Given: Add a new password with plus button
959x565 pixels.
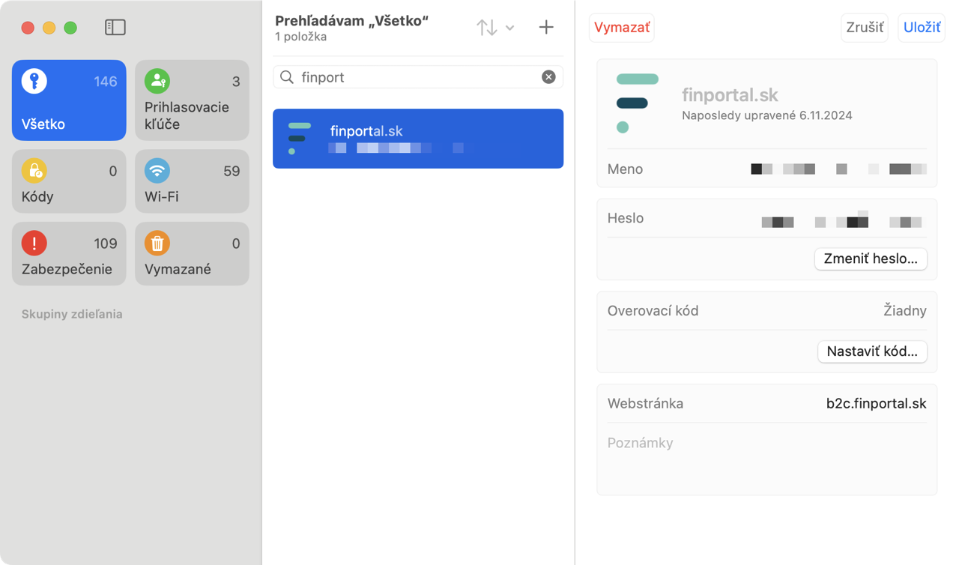Looking at the screenshot, I should tap(546, 27).
